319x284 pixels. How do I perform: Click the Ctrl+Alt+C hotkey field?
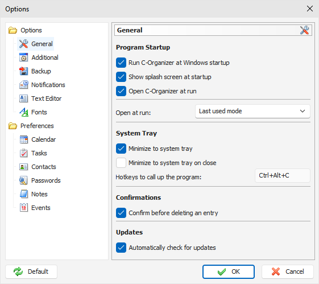(283, 175)
